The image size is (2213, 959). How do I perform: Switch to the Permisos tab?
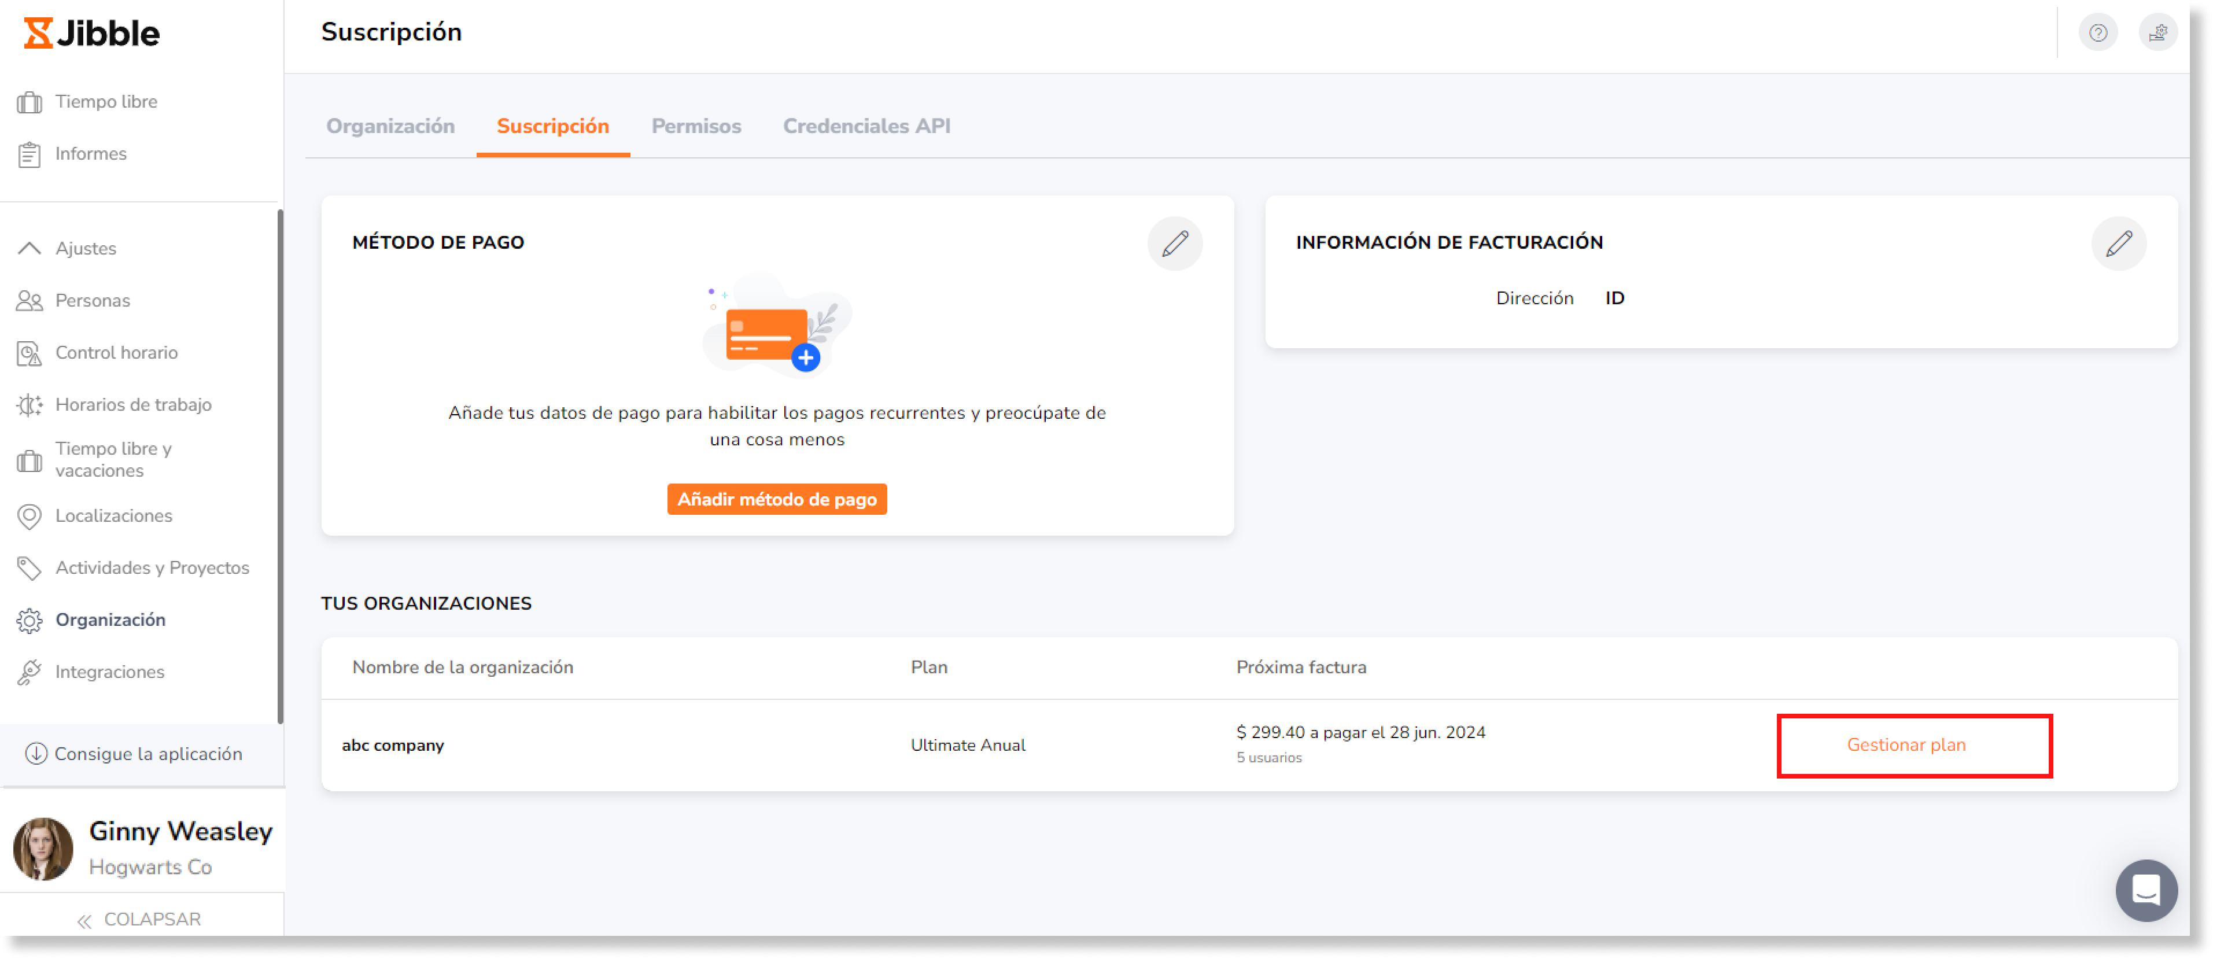click(696, 126)
